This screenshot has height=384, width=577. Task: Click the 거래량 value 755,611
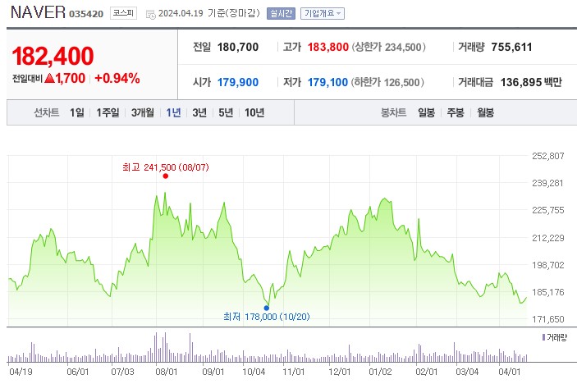[x=511, y=47]
